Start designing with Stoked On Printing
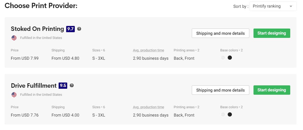 pos(272,33)
